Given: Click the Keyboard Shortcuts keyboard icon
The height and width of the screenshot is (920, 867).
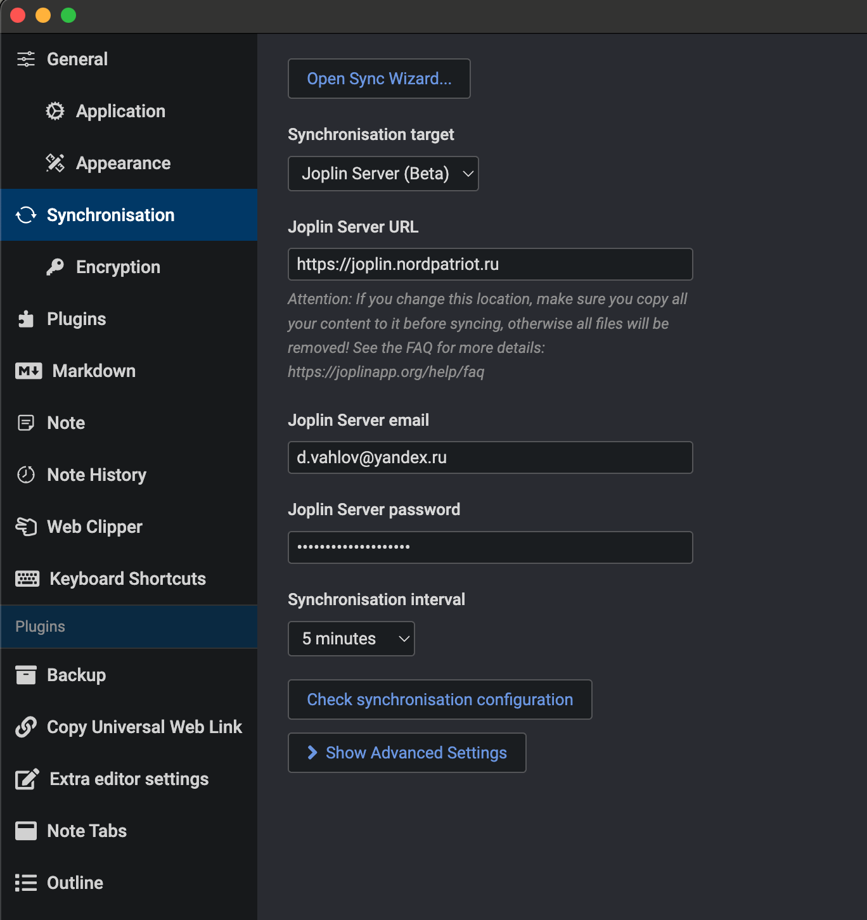Looking at the screenshot, I should (x=27, y=578).
